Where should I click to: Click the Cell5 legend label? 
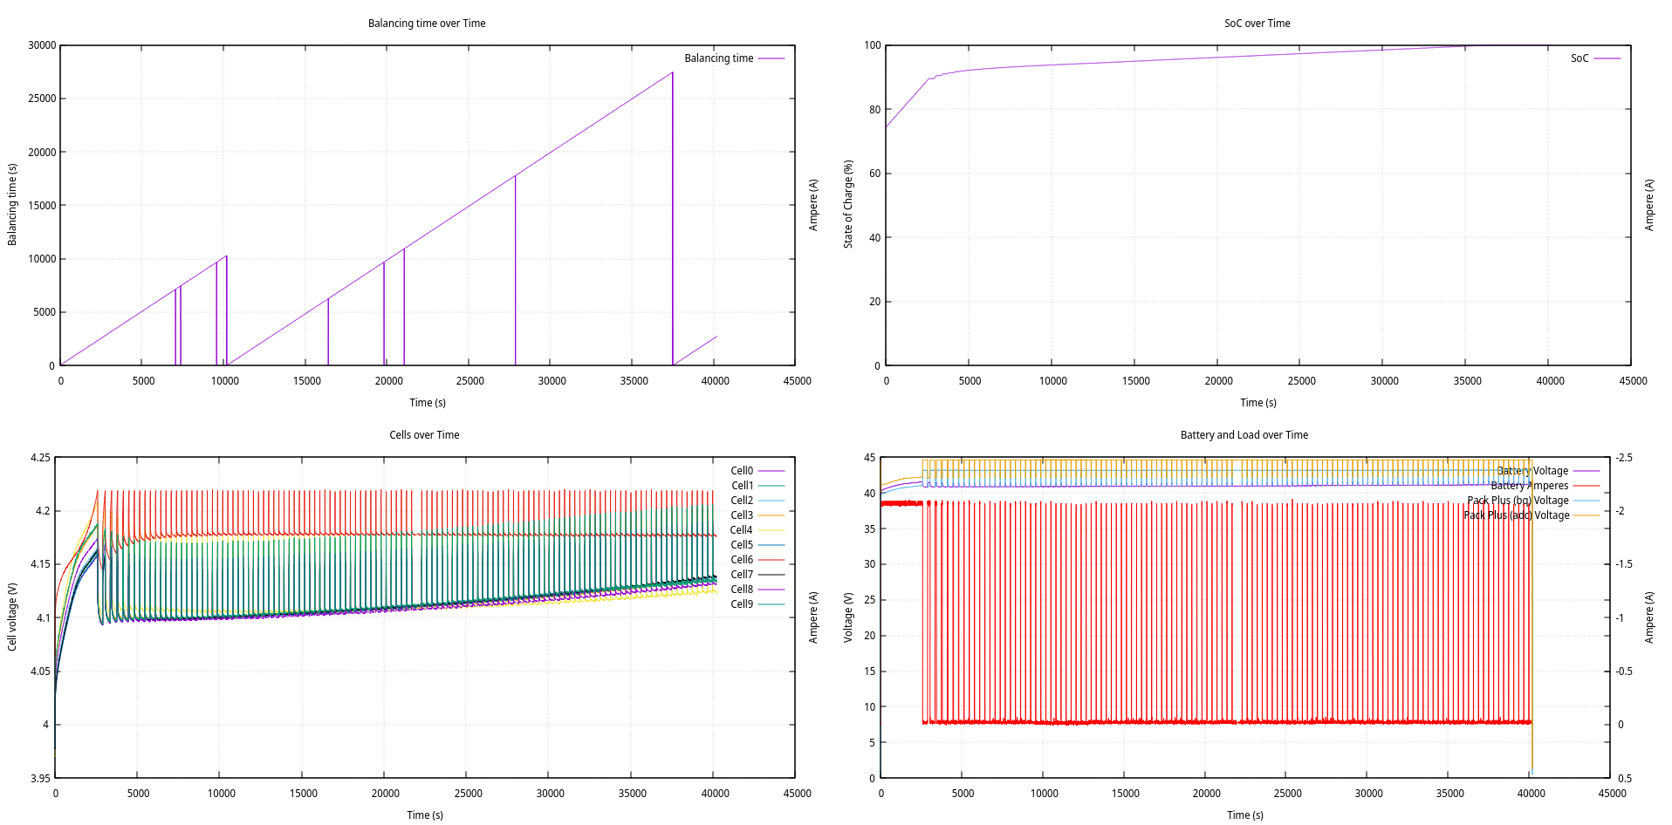(742, 545)
